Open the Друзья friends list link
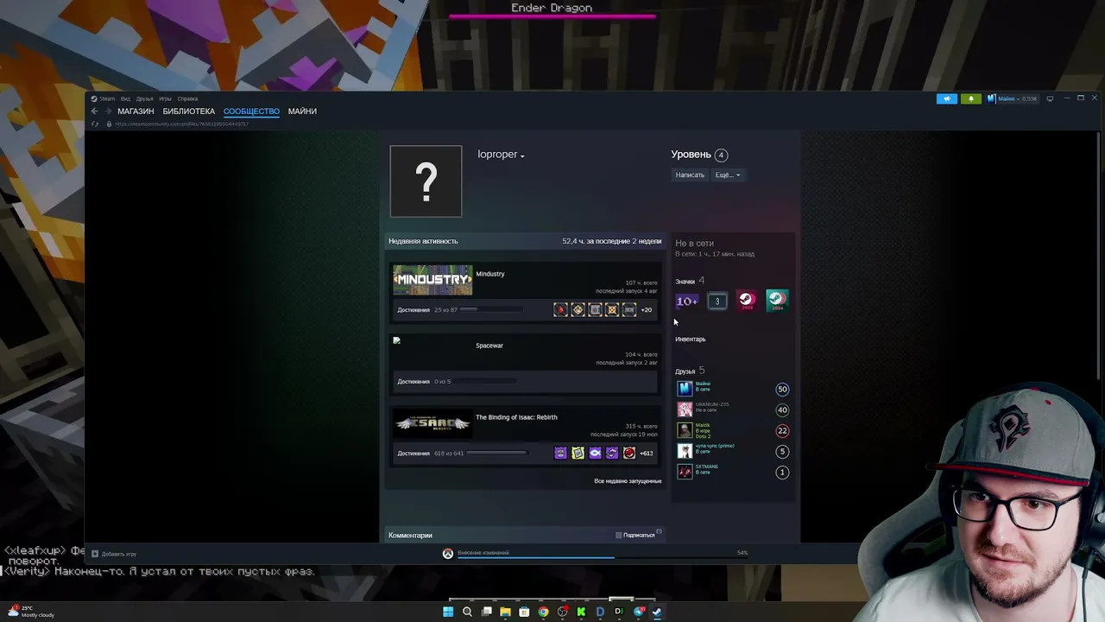 pos(685,371)
